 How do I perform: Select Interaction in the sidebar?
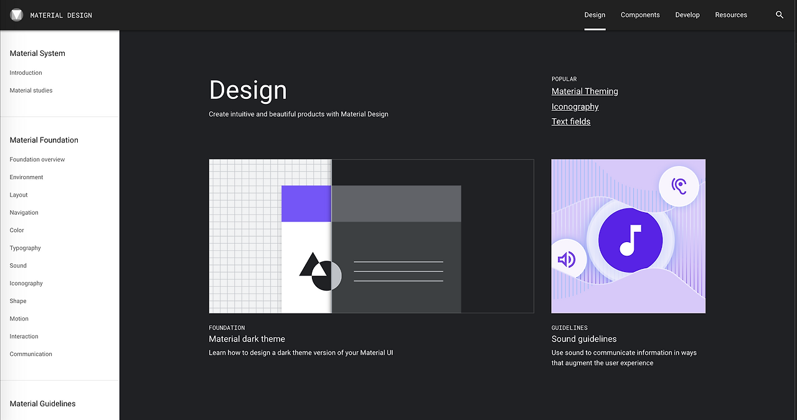(x=24, y=337)
